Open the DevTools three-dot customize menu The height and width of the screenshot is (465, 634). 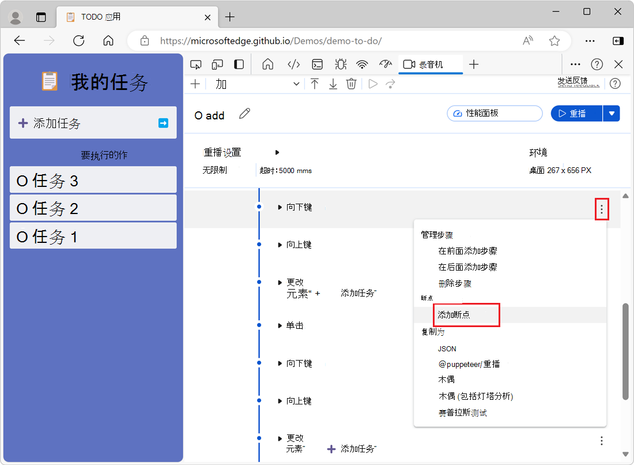(x=575, y=65)
